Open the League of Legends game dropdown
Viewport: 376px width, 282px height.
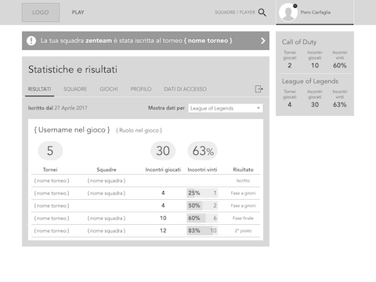[x=226, y=108]
